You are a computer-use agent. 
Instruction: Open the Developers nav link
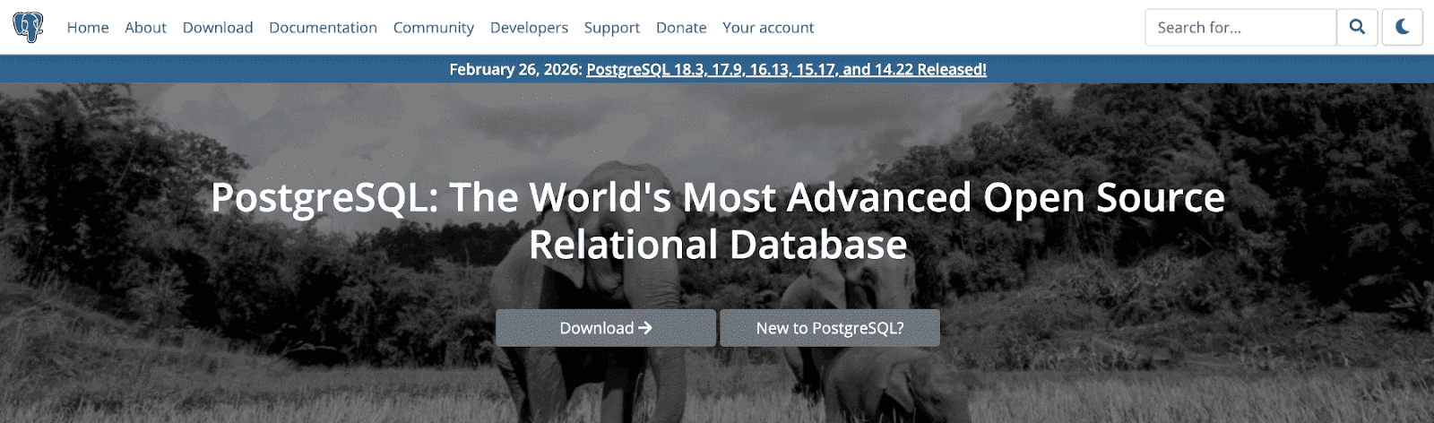pos(529,28)
